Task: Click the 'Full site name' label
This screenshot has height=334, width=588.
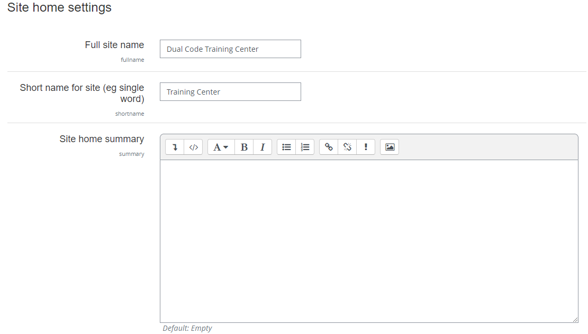Action: [x=114, y=45]
